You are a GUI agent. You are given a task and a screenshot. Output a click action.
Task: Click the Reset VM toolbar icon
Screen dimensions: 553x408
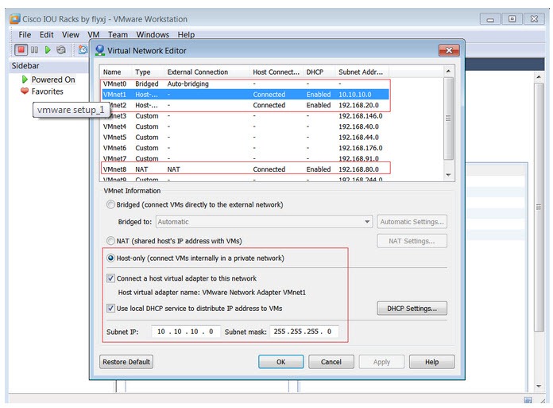pyautogui.click(x=61, y=50)
